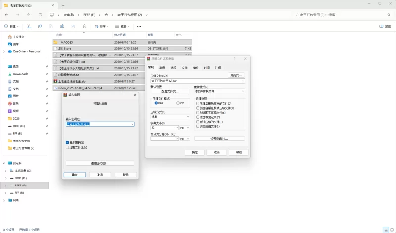Click the Delete trash icon in toolbar

coord(84,26)
